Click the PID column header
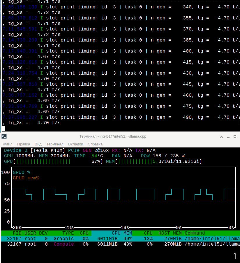The height and width of the screenshot is (263, 240). [17, 233]
